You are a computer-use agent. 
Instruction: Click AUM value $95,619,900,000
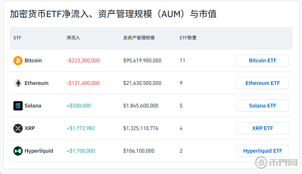(142, 61)
